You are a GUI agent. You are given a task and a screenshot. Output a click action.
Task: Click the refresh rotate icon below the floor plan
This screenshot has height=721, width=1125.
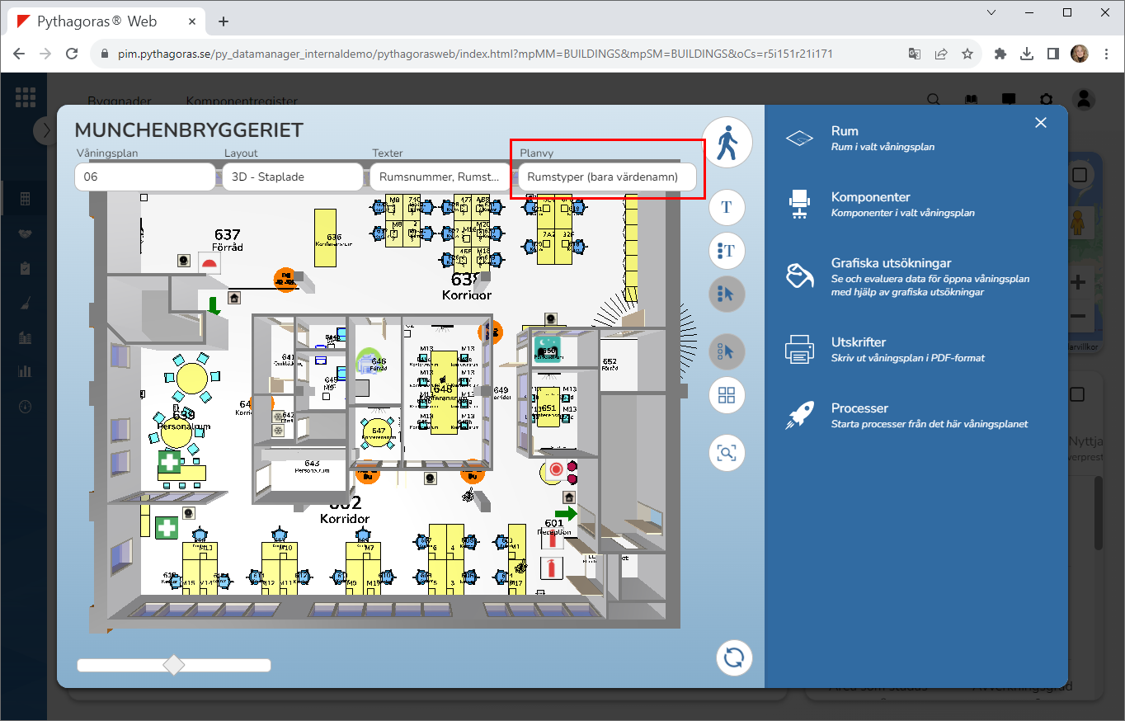tap(733, 657)
